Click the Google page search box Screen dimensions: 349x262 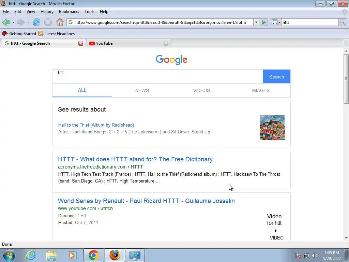(157, 76)
